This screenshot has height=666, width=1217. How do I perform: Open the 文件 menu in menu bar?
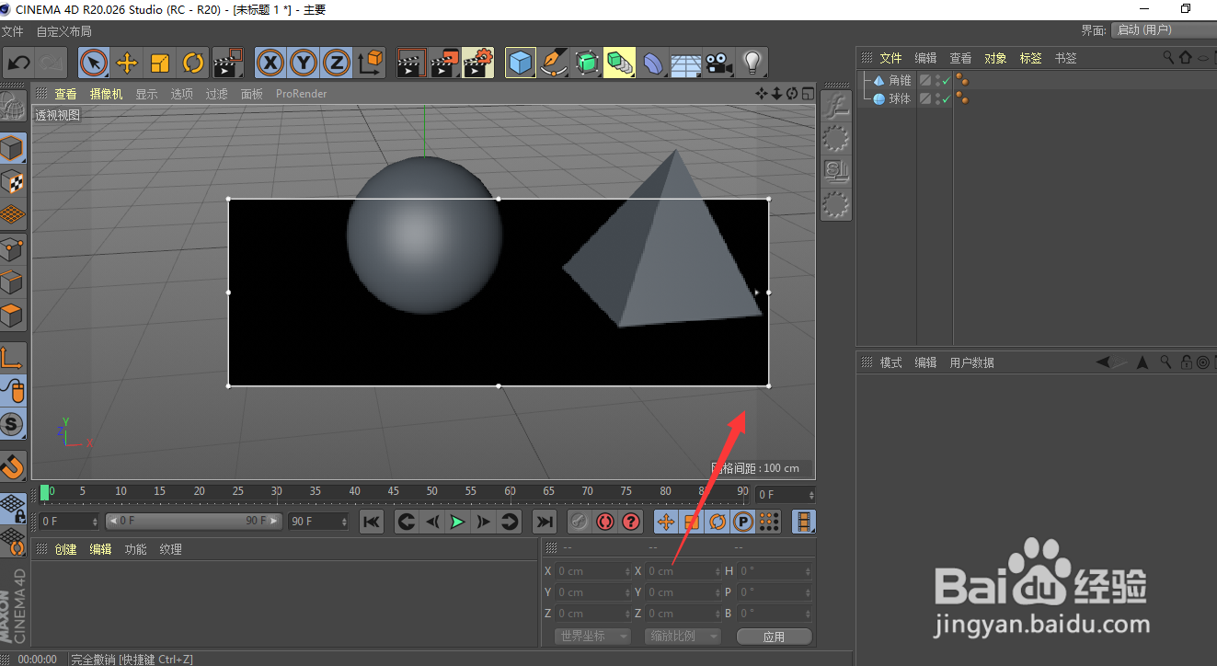point(12,31)
